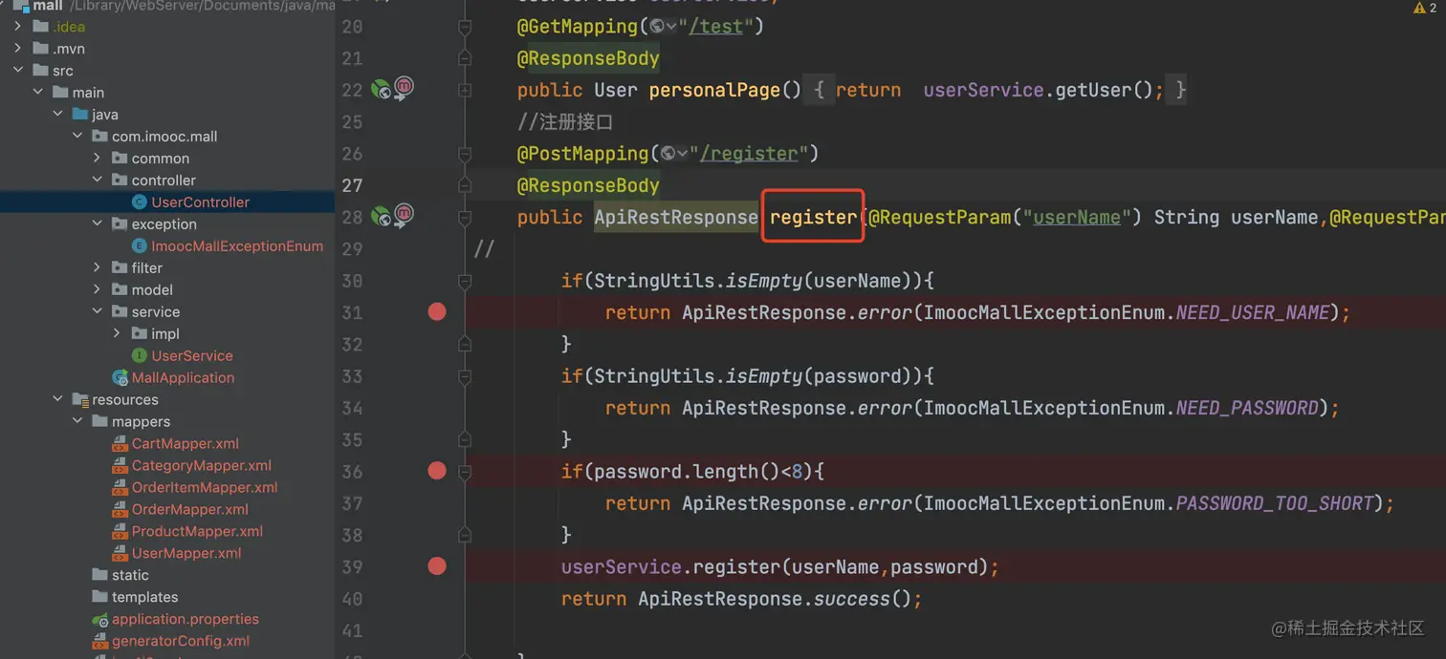
Task: Click the templates folder icon
Action: tap(100, 598)
